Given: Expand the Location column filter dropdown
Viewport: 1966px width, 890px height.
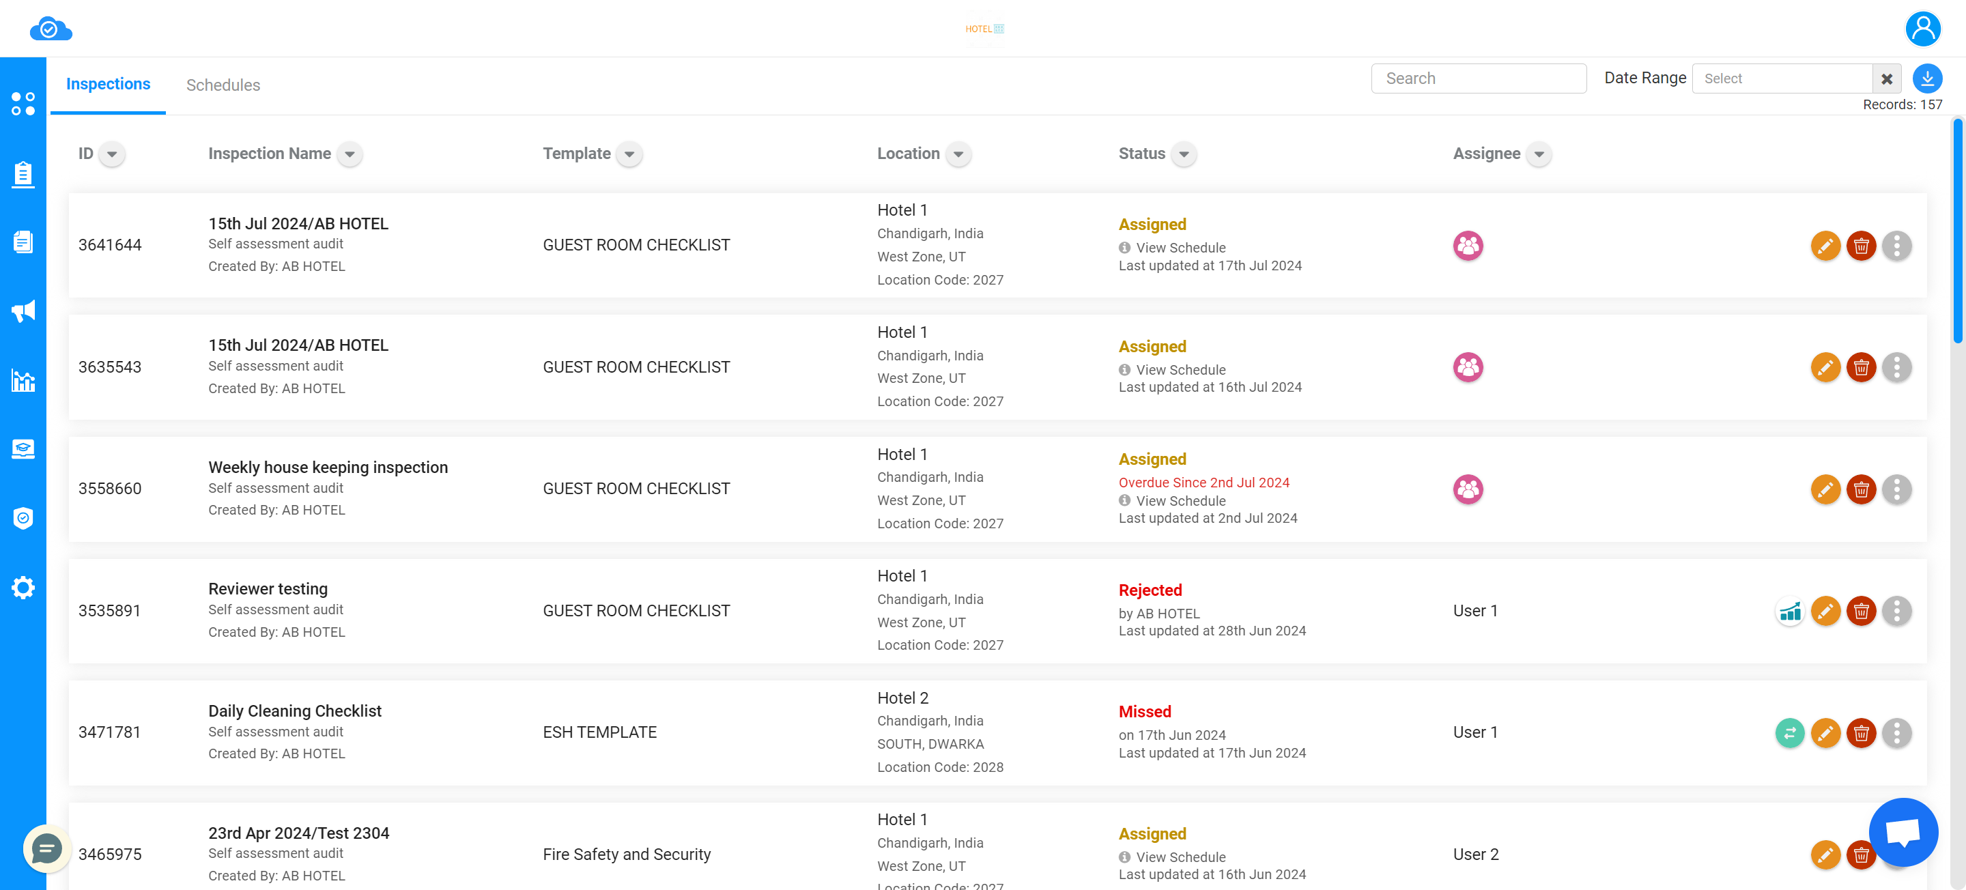Looking at the screenshot, I should (x=958, y=153).
